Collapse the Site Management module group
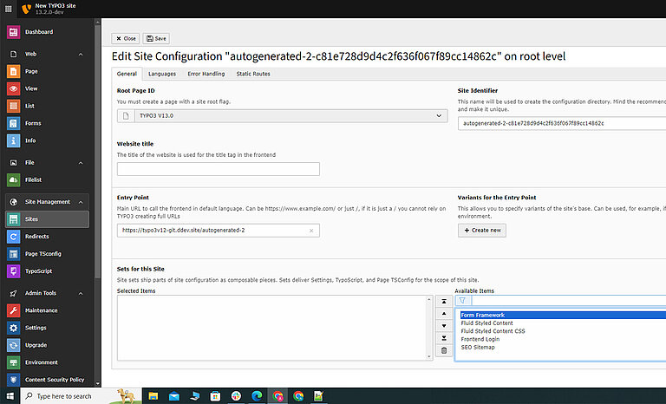This screenshot has height=404, width=666. 81,202
